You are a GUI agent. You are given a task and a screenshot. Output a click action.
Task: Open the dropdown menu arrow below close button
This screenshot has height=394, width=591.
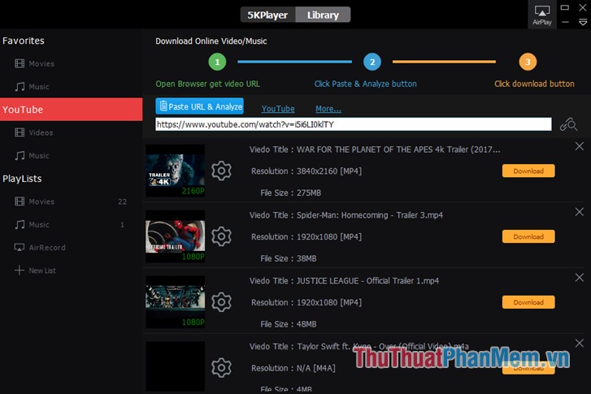(x=583, y=23)
